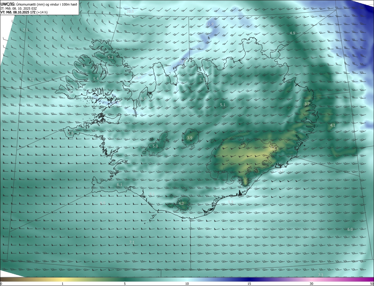Click the 15 tick label on the color scale
The height and width of the screenshot is (286, 374).
coord(249,284)
